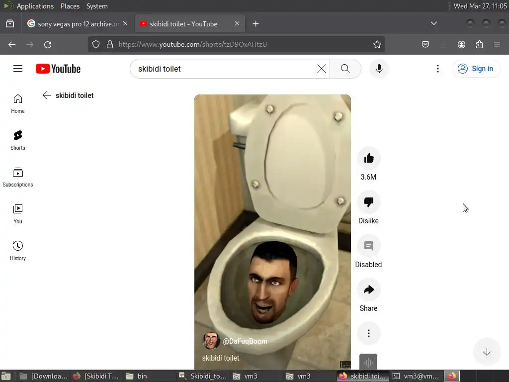Open the bin folder taskbar window
509x382 pixels.
(x=149, y=376)
